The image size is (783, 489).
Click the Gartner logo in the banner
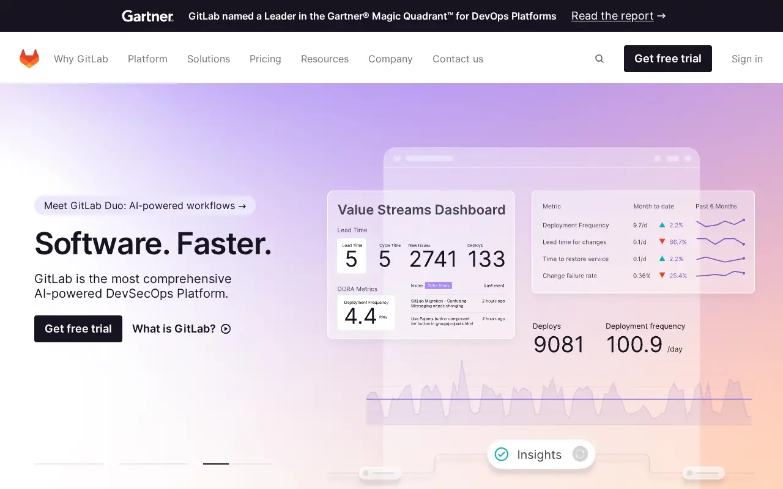[147, 16]
